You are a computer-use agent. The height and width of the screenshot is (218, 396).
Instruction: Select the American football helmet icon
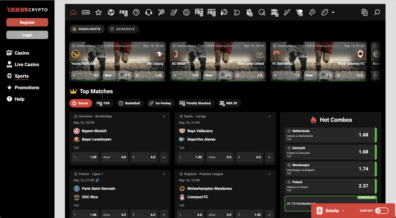[262, 12]
